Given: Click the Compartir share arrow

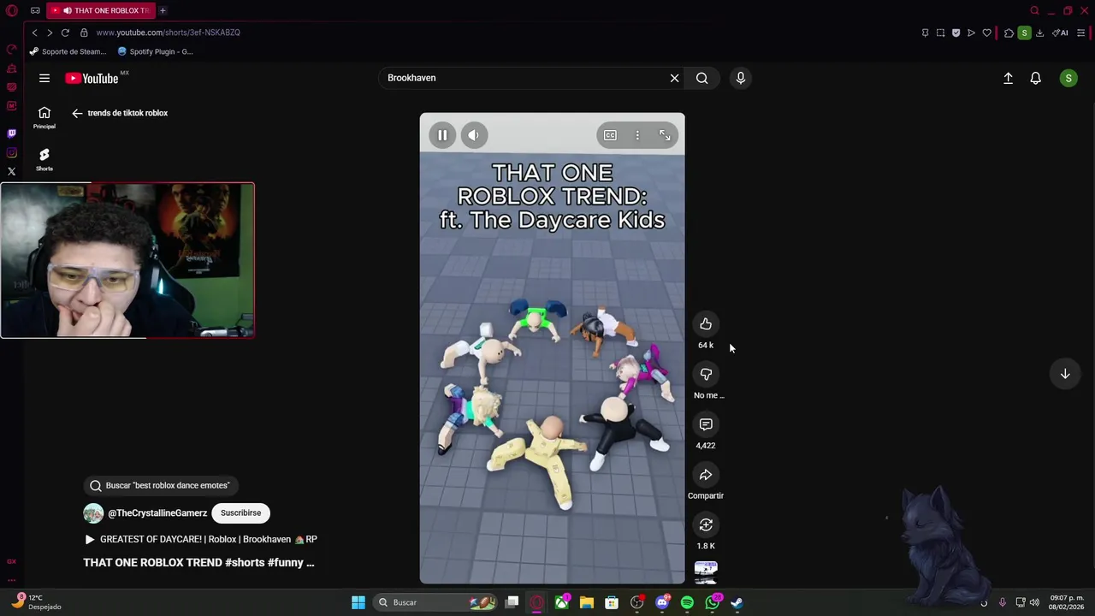Looking at the screenshot, I should [x=706, y=475].
